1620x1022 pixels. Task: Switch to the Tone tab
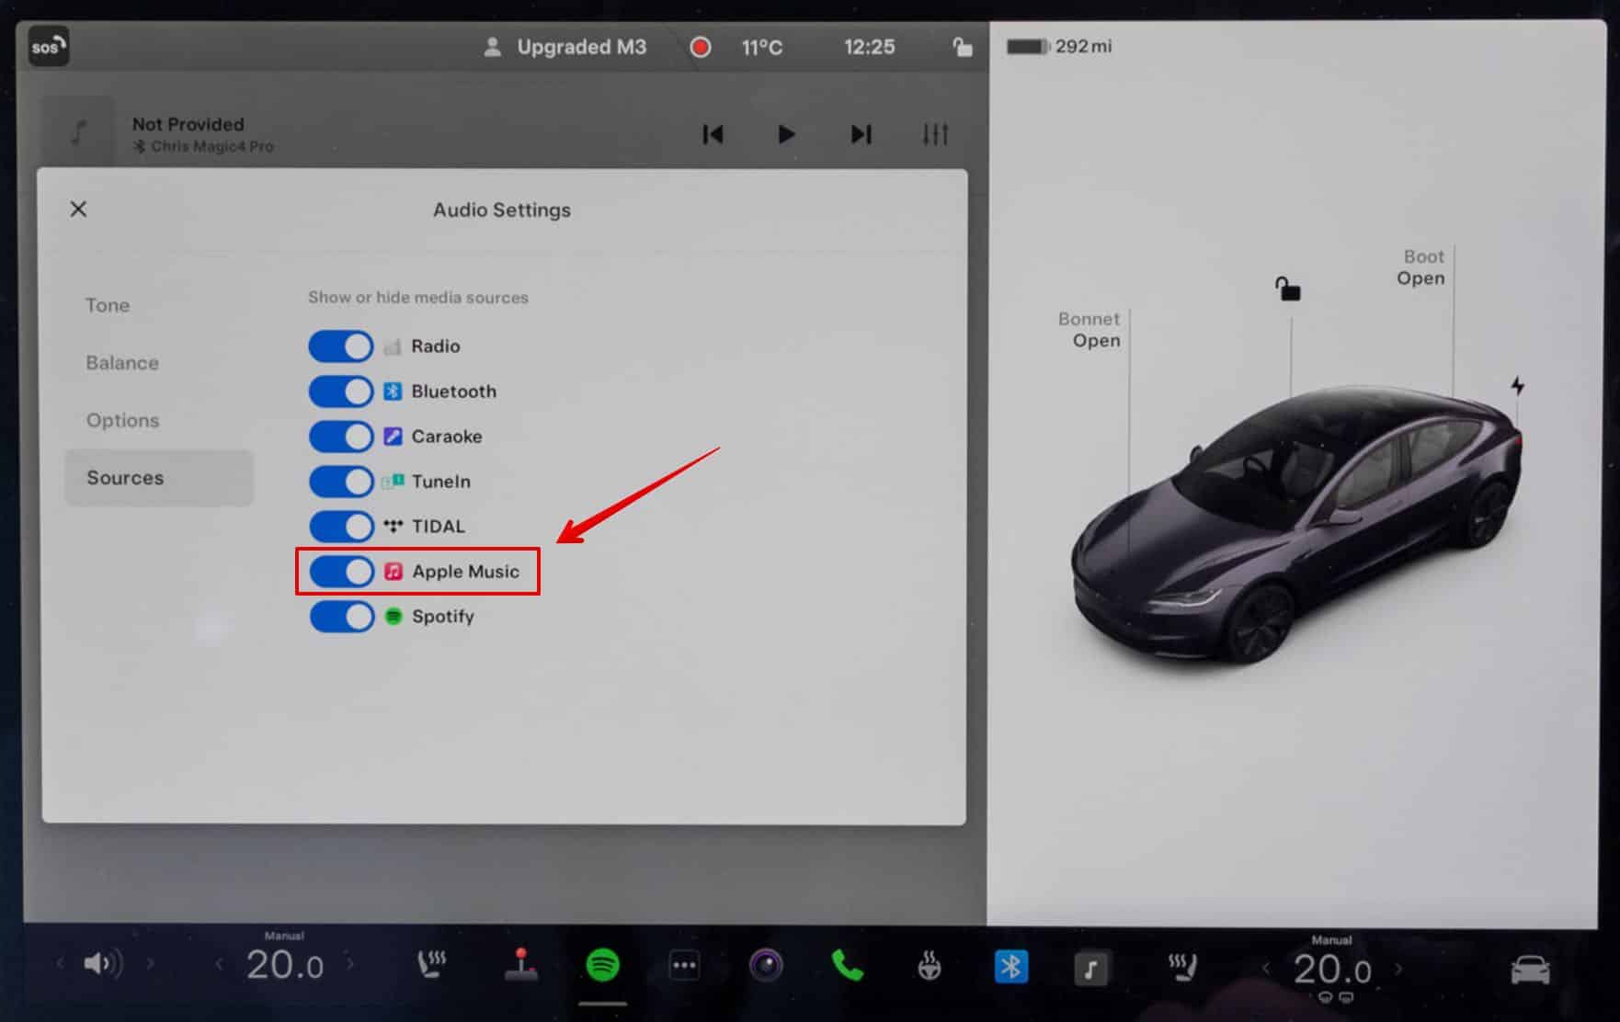(108, 305)
